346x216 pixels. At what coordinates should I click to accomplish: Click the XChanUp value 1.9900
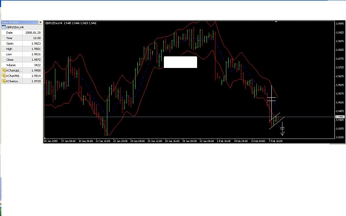(36, 71)
